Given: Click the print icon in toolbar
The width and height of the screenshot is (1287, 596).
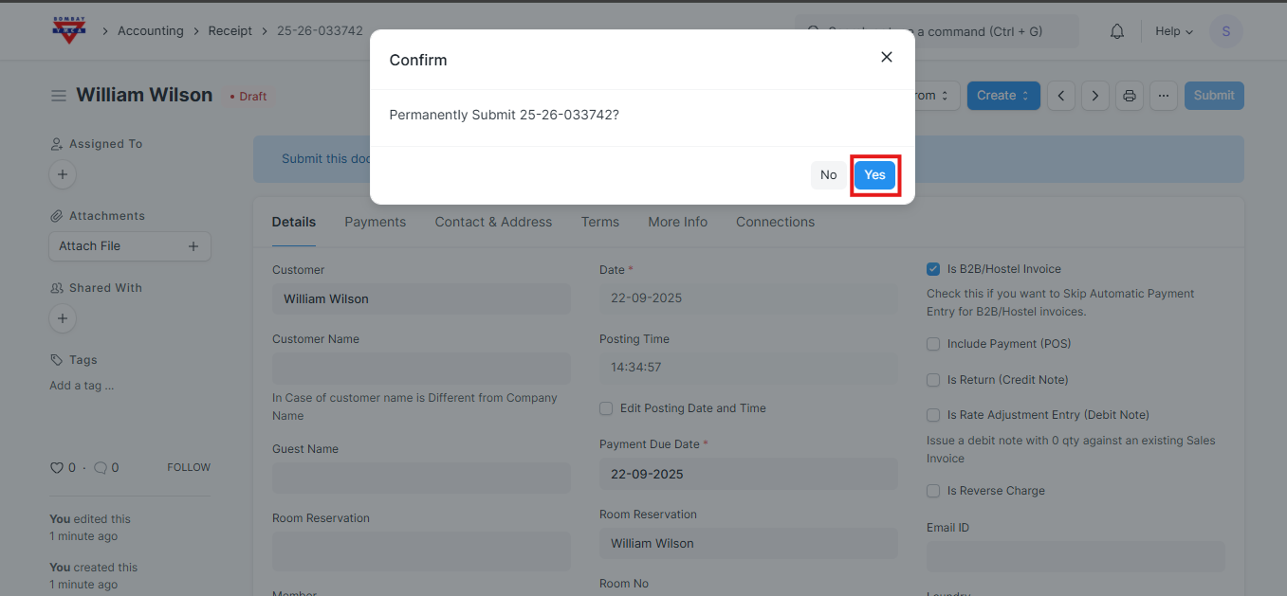Looking at the screenshot, I should (x=1129, y=96).
